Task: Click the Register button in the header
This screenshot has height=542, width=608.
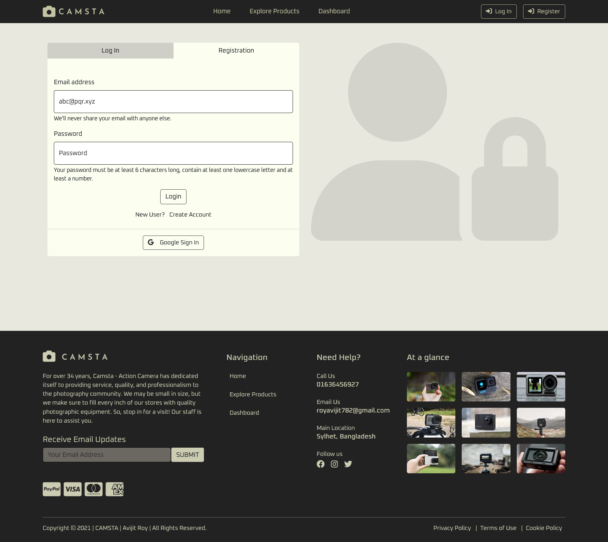Action: [x=544, y=11]
